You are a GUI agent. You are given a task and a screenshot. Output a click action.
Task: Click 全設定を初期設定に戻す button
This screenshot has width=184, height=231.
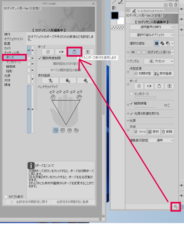(x=29, y=202)
